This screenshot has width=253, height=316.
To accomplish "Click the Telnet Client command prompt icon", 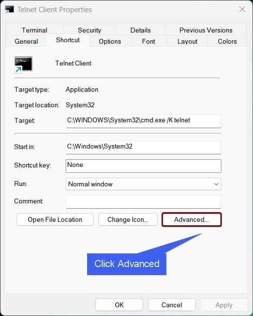I will [23, 65].
